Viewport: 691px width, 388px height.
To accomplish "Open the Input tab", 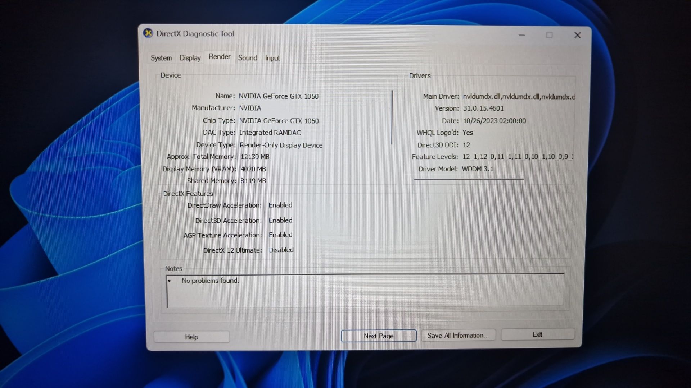I will coord(272,58).
